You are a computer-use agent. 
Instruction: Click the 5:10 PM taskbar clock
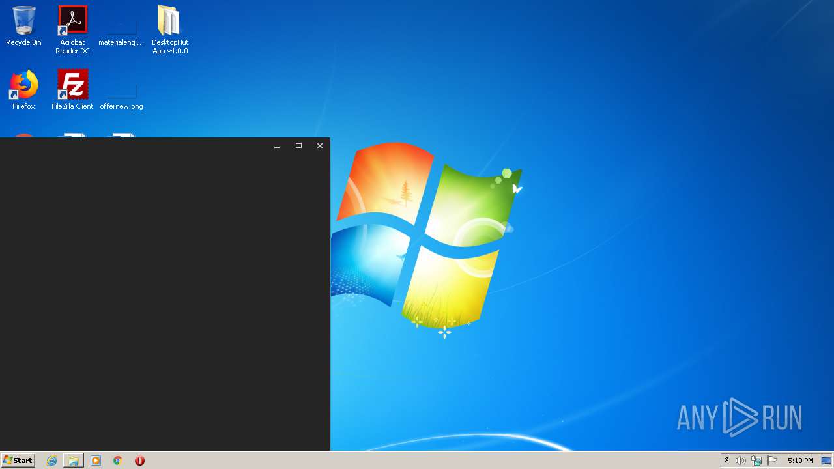point(800,461)
